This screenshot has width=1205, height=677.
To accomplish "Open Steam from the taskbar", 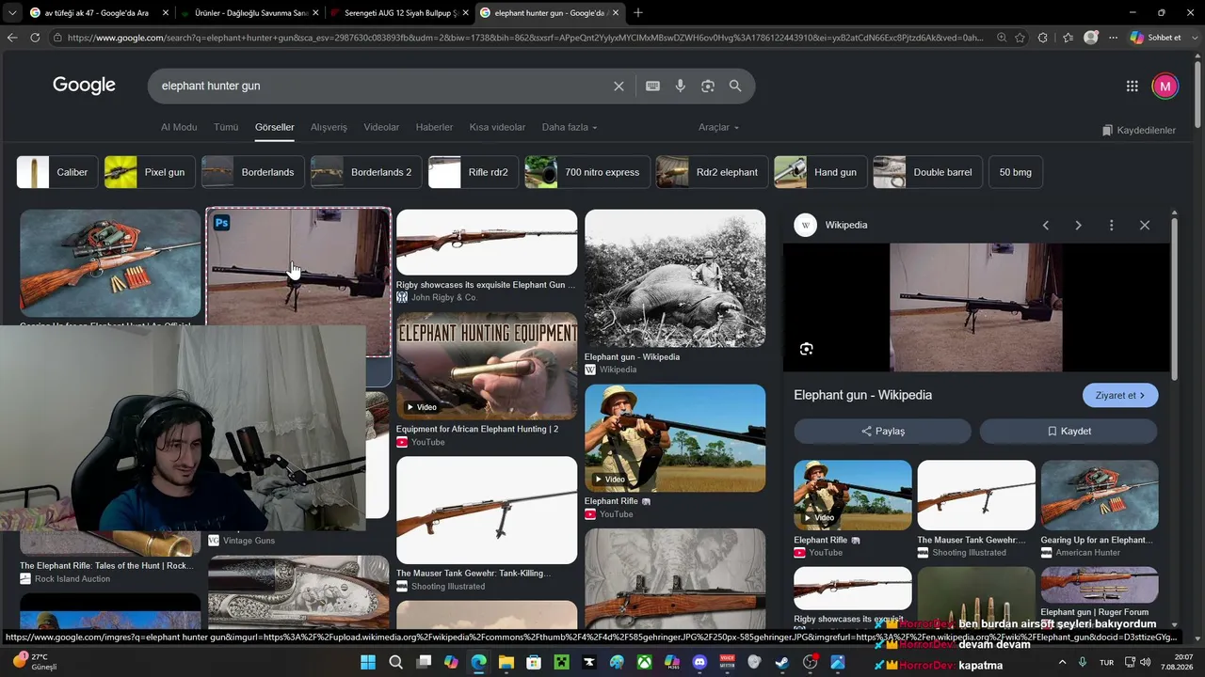I will [x=782, y=662].
